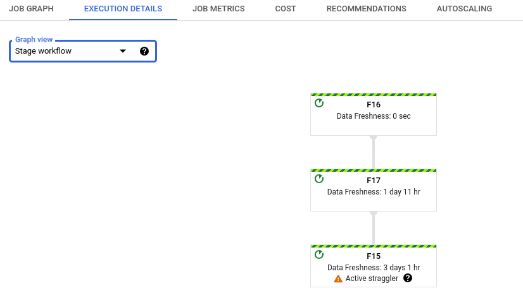Viewport: 523px width, 305px height.
Task: Click the Active straggler label in F15
Action: [x=372, y=278]
